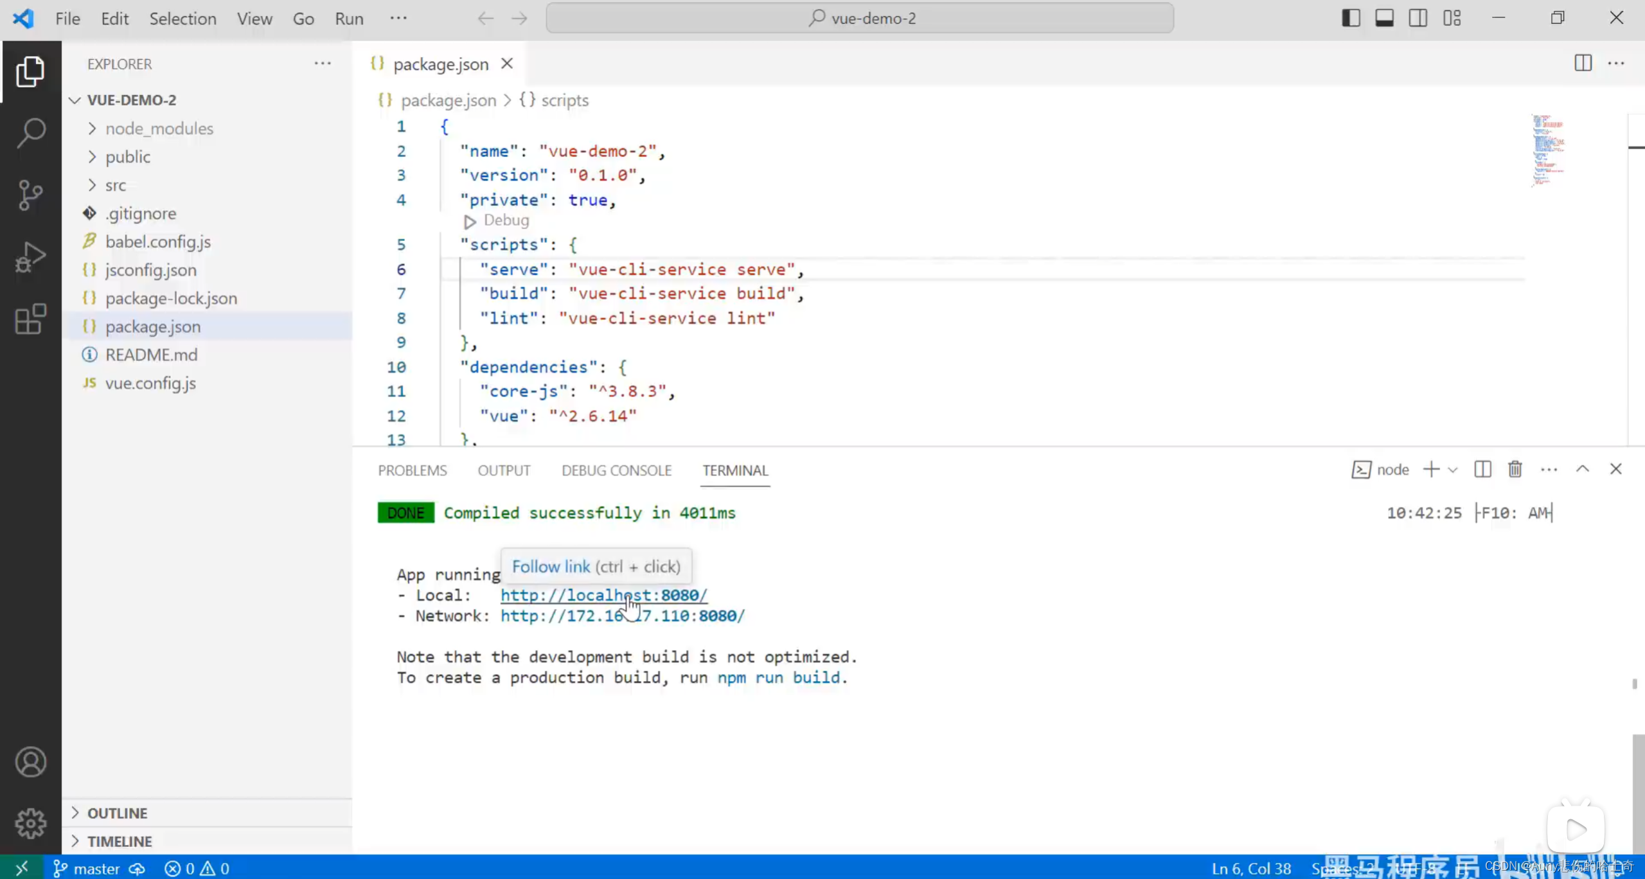This screenshot has height=879, width=1645.
Task: Open Manage settings gear menu
Action: coord(30,823)
